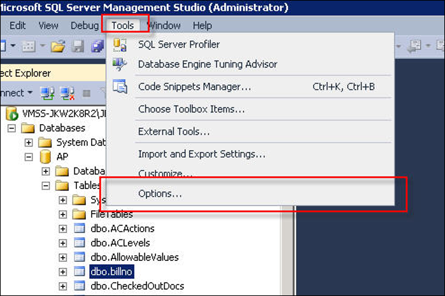Expand the FileTables node
The height and width of the screenshot is (296, 445).
click(x=63, y=215)
